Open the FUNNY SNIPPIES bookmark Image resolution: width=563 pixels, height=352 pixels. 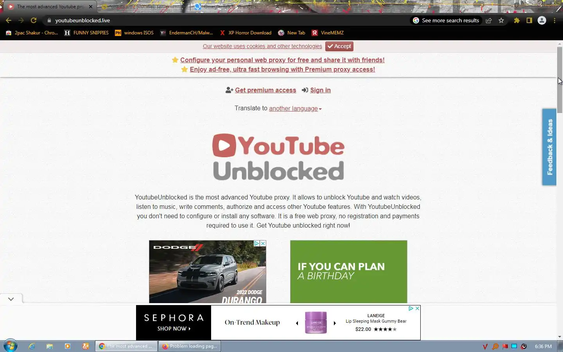(x=86, y=33)
